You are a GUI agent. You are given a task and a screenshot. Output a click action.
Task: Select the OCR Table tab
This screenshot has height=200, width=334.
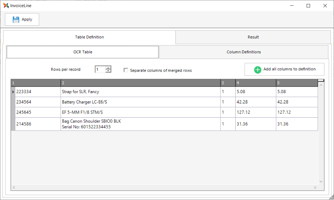(x=83, y=52)
